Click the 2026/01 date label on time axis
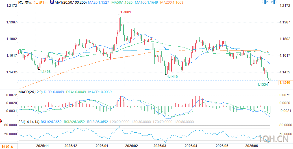293x149 pixels. tap(101, 145)
